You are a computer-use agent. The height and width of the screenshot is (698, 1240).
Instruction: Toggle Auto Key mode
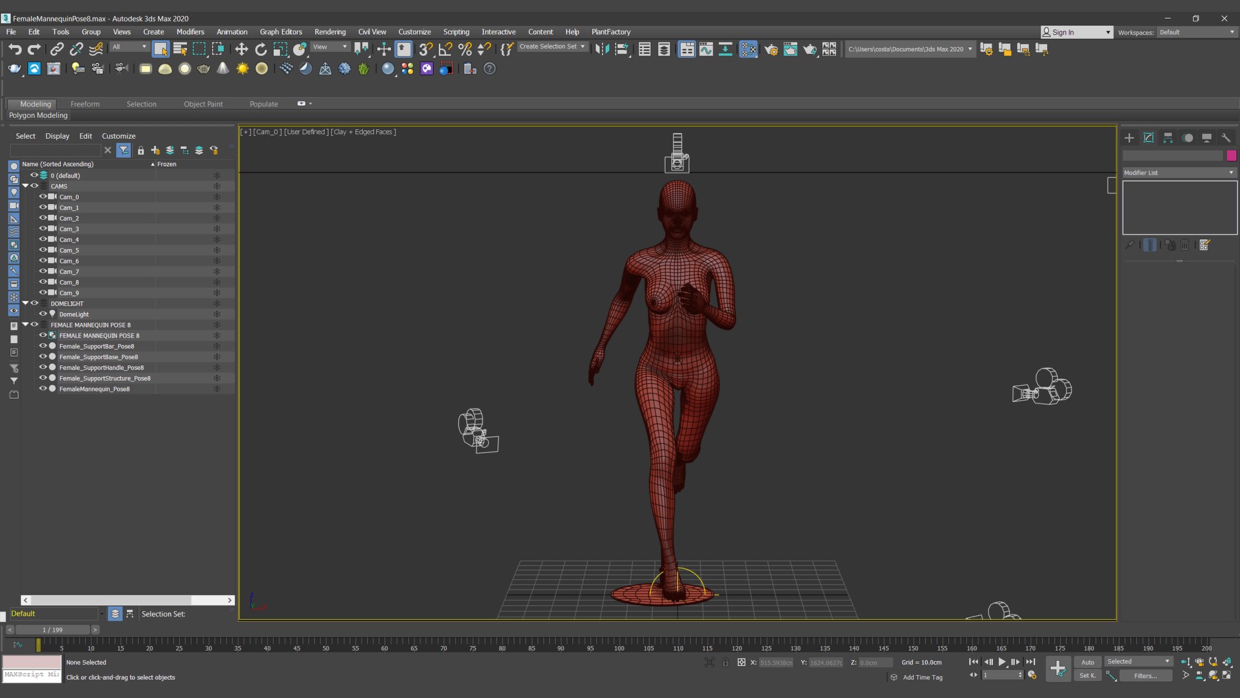coord(1088,662)
